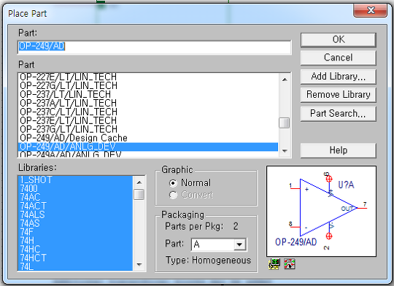This screenshot has width=394, height=286.
Task: Select the 7400 library
Action: click(75, 188)
